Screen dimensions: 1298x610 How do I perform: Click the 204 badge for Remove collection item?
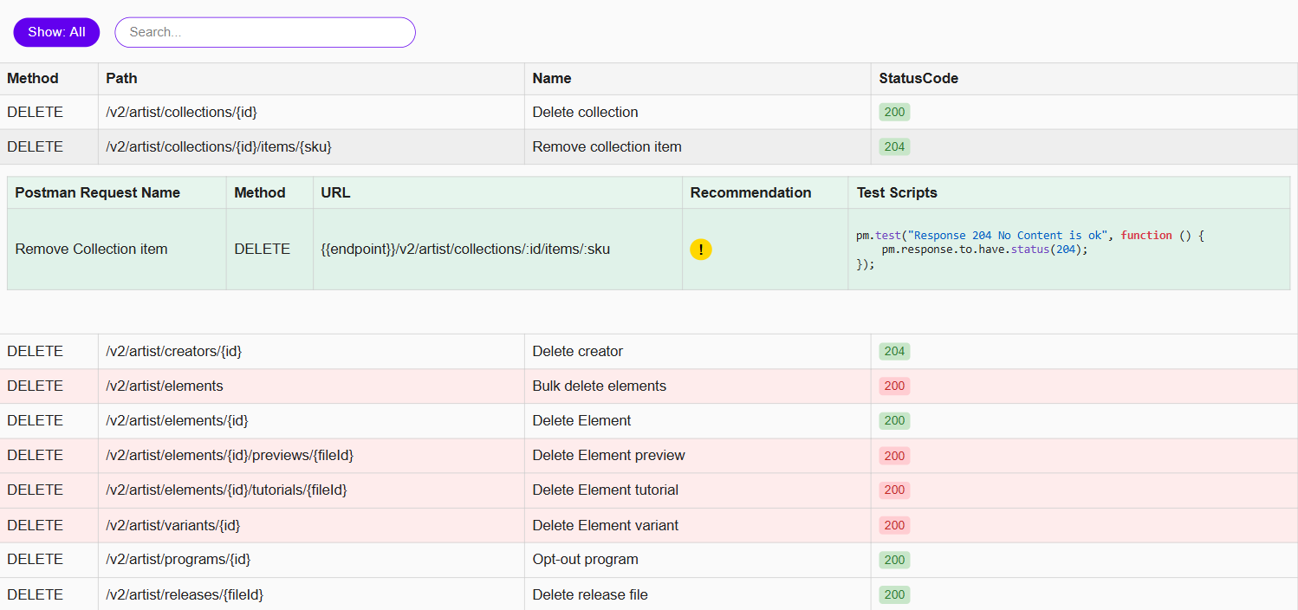click(894, 147)
